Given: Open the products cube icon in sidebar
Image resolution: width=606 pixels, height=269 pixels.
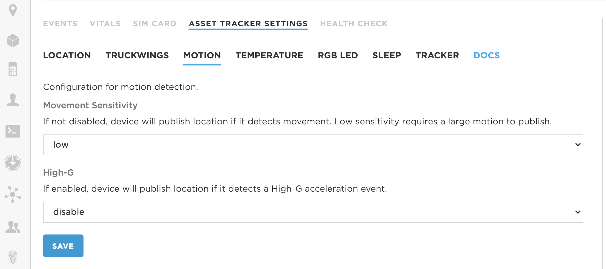Looking at the screenshot, I should (x=13, y=40).
